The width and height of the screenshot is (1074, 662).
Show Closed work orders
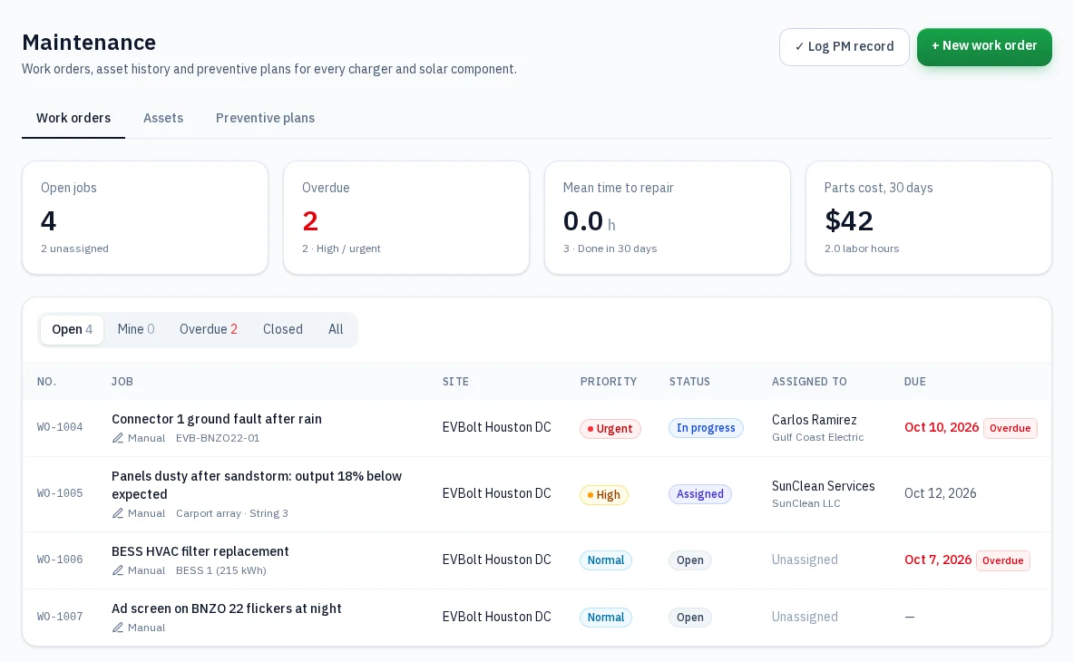(x=282, y=329)
